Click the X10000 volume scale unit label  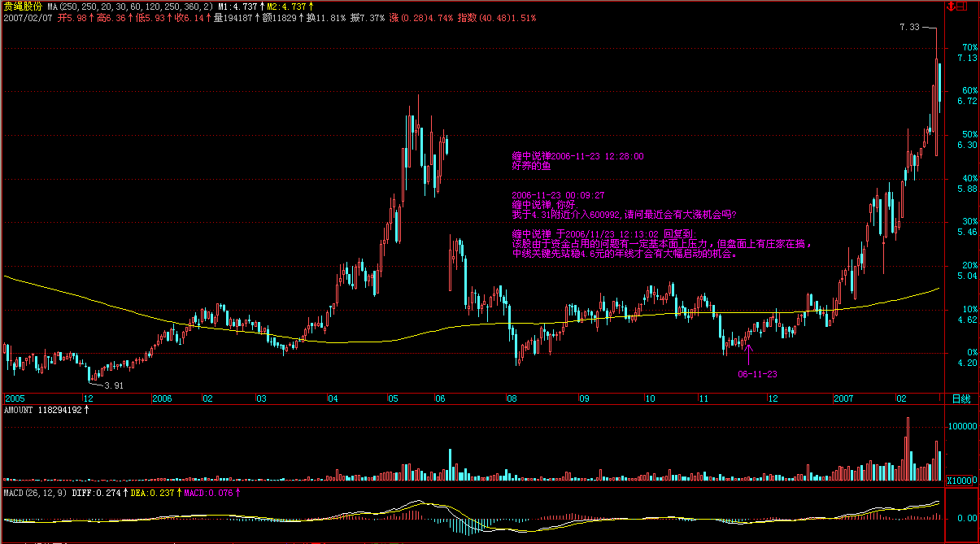pos(960,480)
